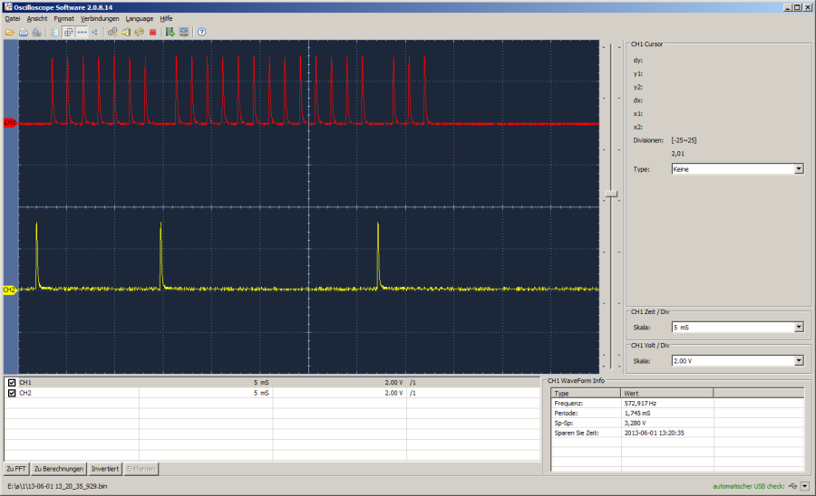Open the cursor Type dropdown showing Keine

pyautogui.click(x=798, y=168)
